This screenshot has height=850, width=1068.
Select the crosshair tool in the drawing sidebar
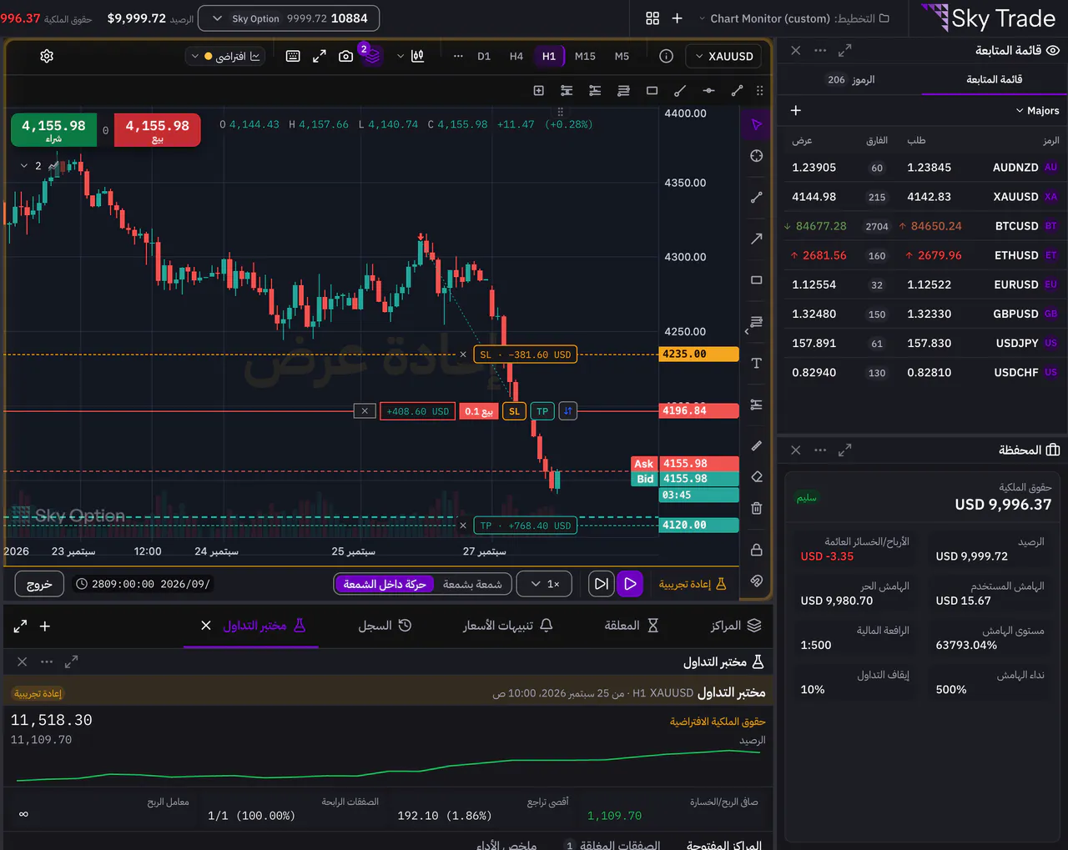757,156
